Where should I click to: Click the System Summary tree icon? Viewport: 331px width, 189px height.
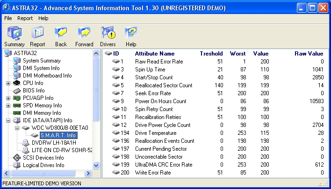click(x=17, y=61)
